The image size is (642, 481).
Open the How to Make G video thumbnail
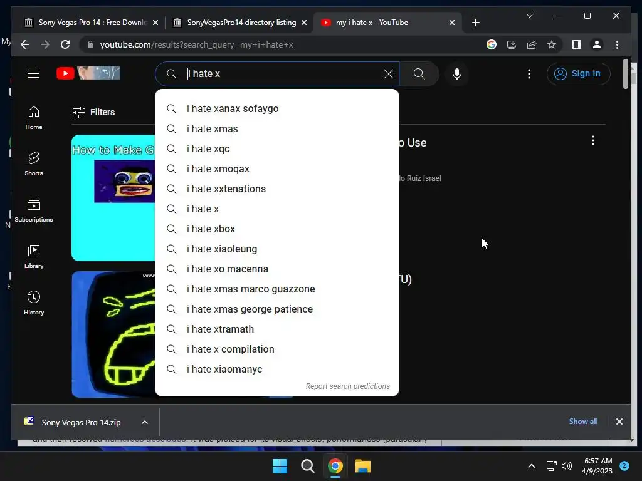click(113, 197)
